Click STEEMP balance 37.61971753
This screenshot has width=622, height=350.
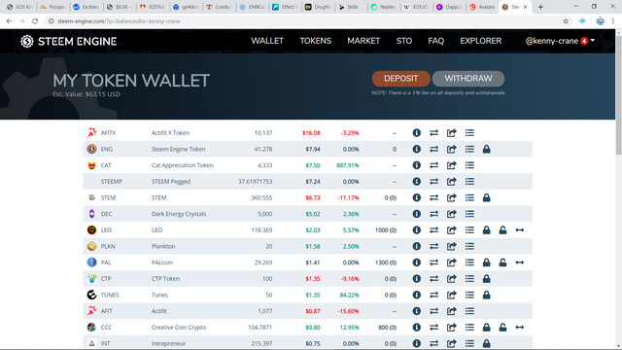(x=255, y=182)
